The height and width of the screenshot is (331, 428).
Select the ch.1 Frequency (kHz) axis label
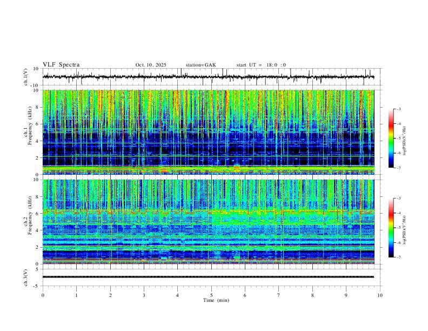28,126
